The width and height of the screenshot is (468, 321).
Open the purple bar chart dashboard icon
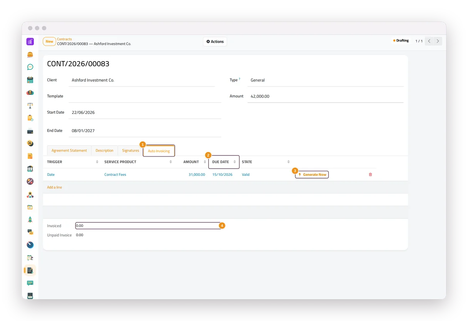(30, 41)
